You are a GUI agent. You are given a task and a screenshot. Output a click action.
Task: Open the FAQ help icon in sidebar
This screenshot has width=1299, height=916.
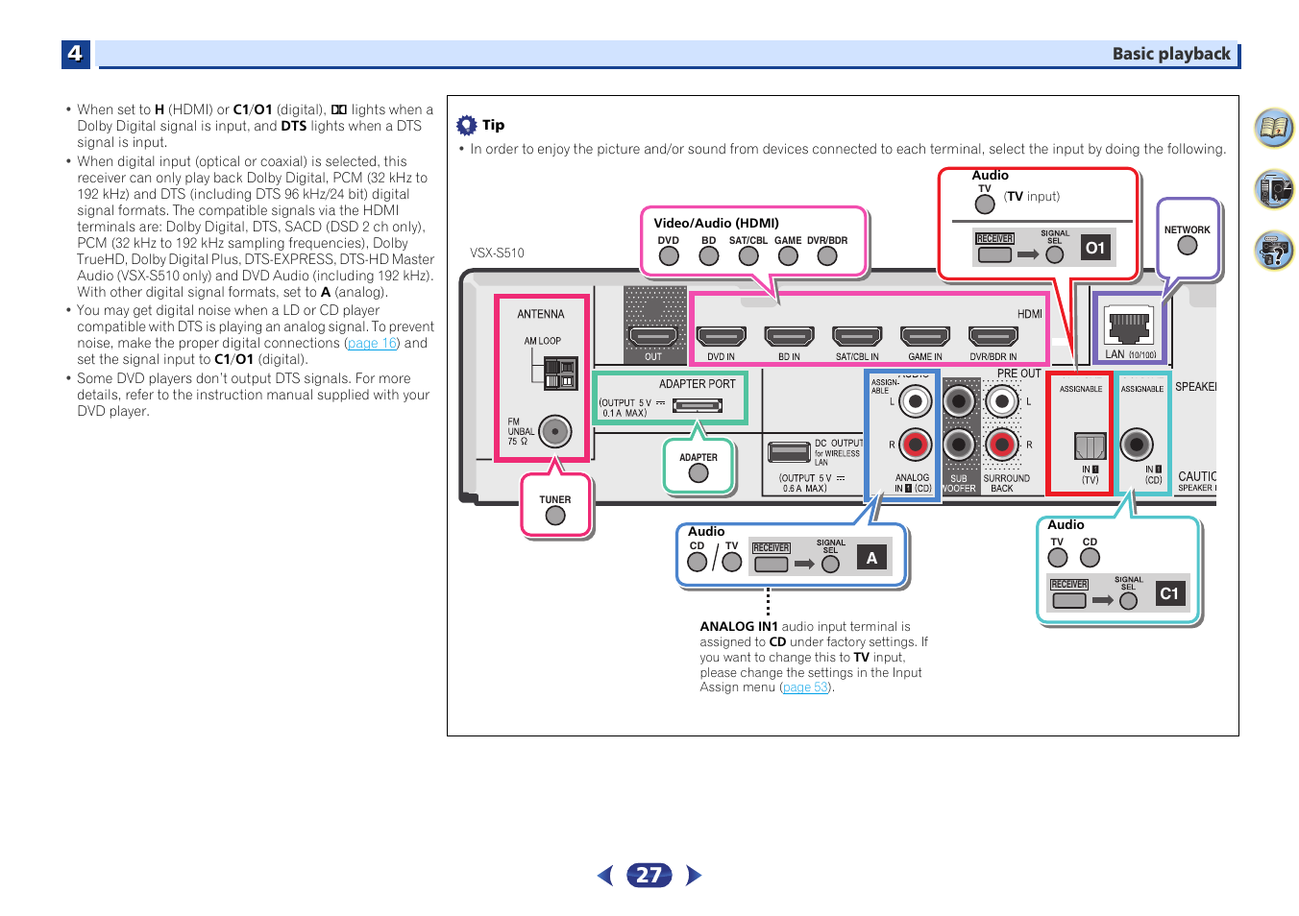pos(1274,251)
